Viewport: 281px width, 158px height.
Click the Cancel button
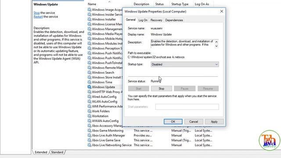[x=194, y=122]
